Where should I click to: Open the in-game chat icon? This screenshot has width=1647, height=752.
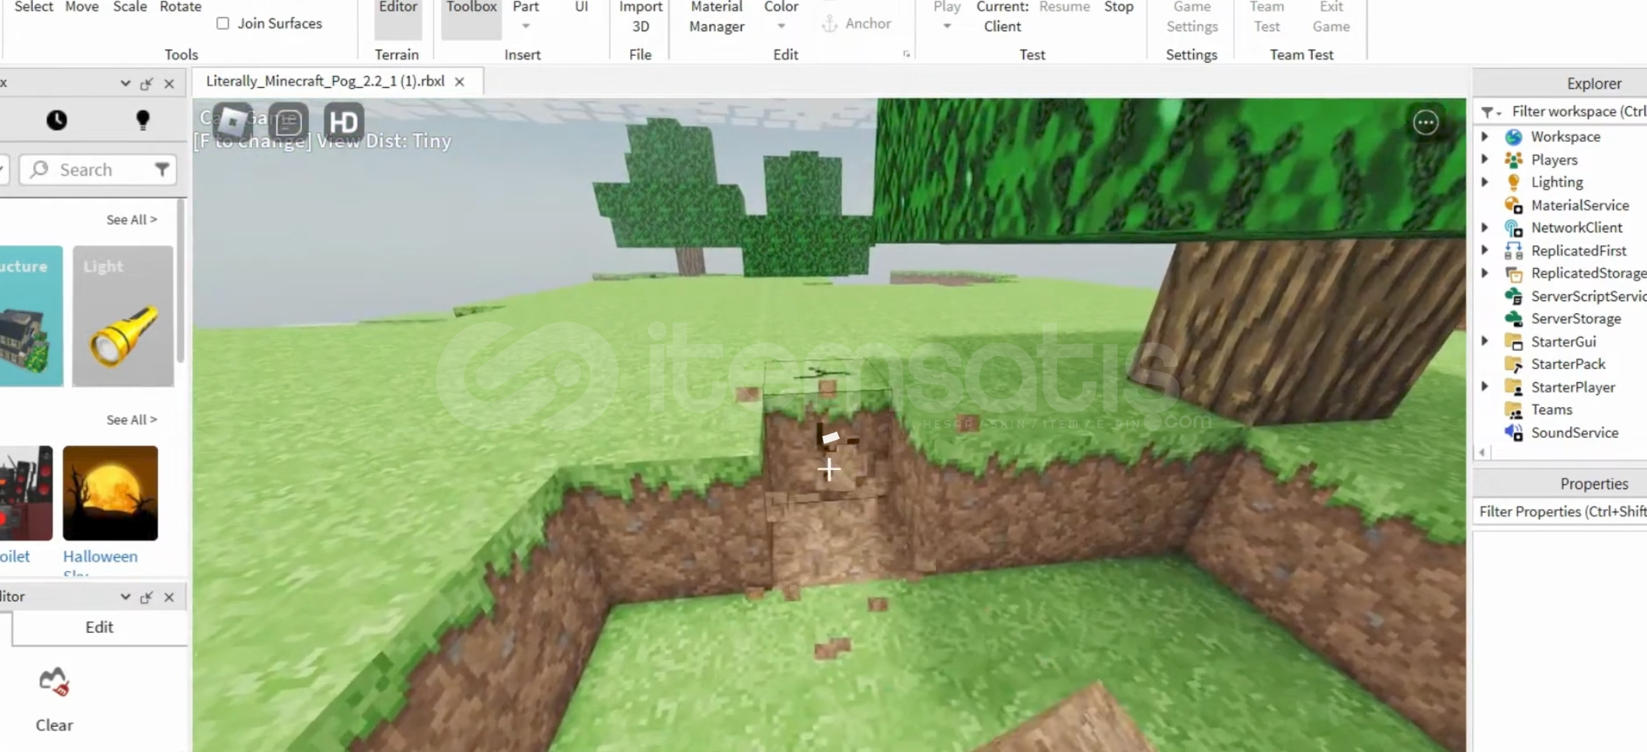tap(288, 123)
